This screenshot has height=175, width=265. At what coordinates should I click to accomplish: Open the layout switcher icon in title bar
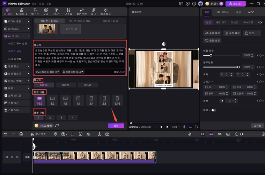coord(181,3)
